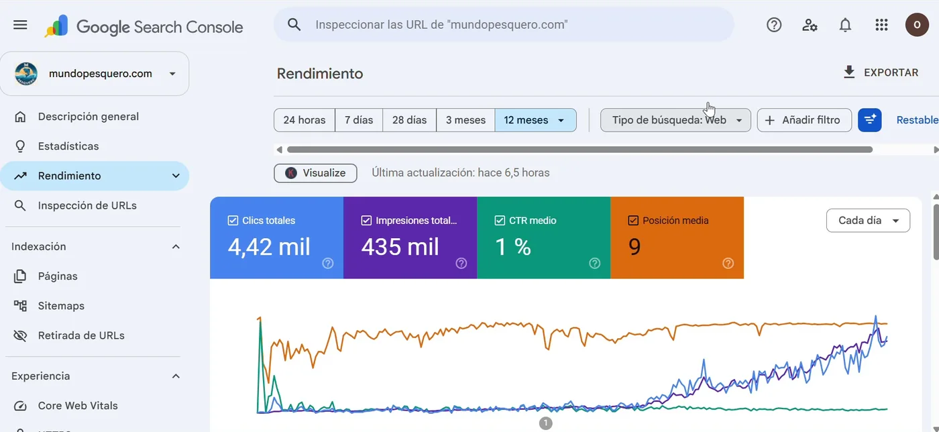Select the 3 meses range tab
Image resolution: width=939 pixels, height=432 pixels.
click(465, 120)
